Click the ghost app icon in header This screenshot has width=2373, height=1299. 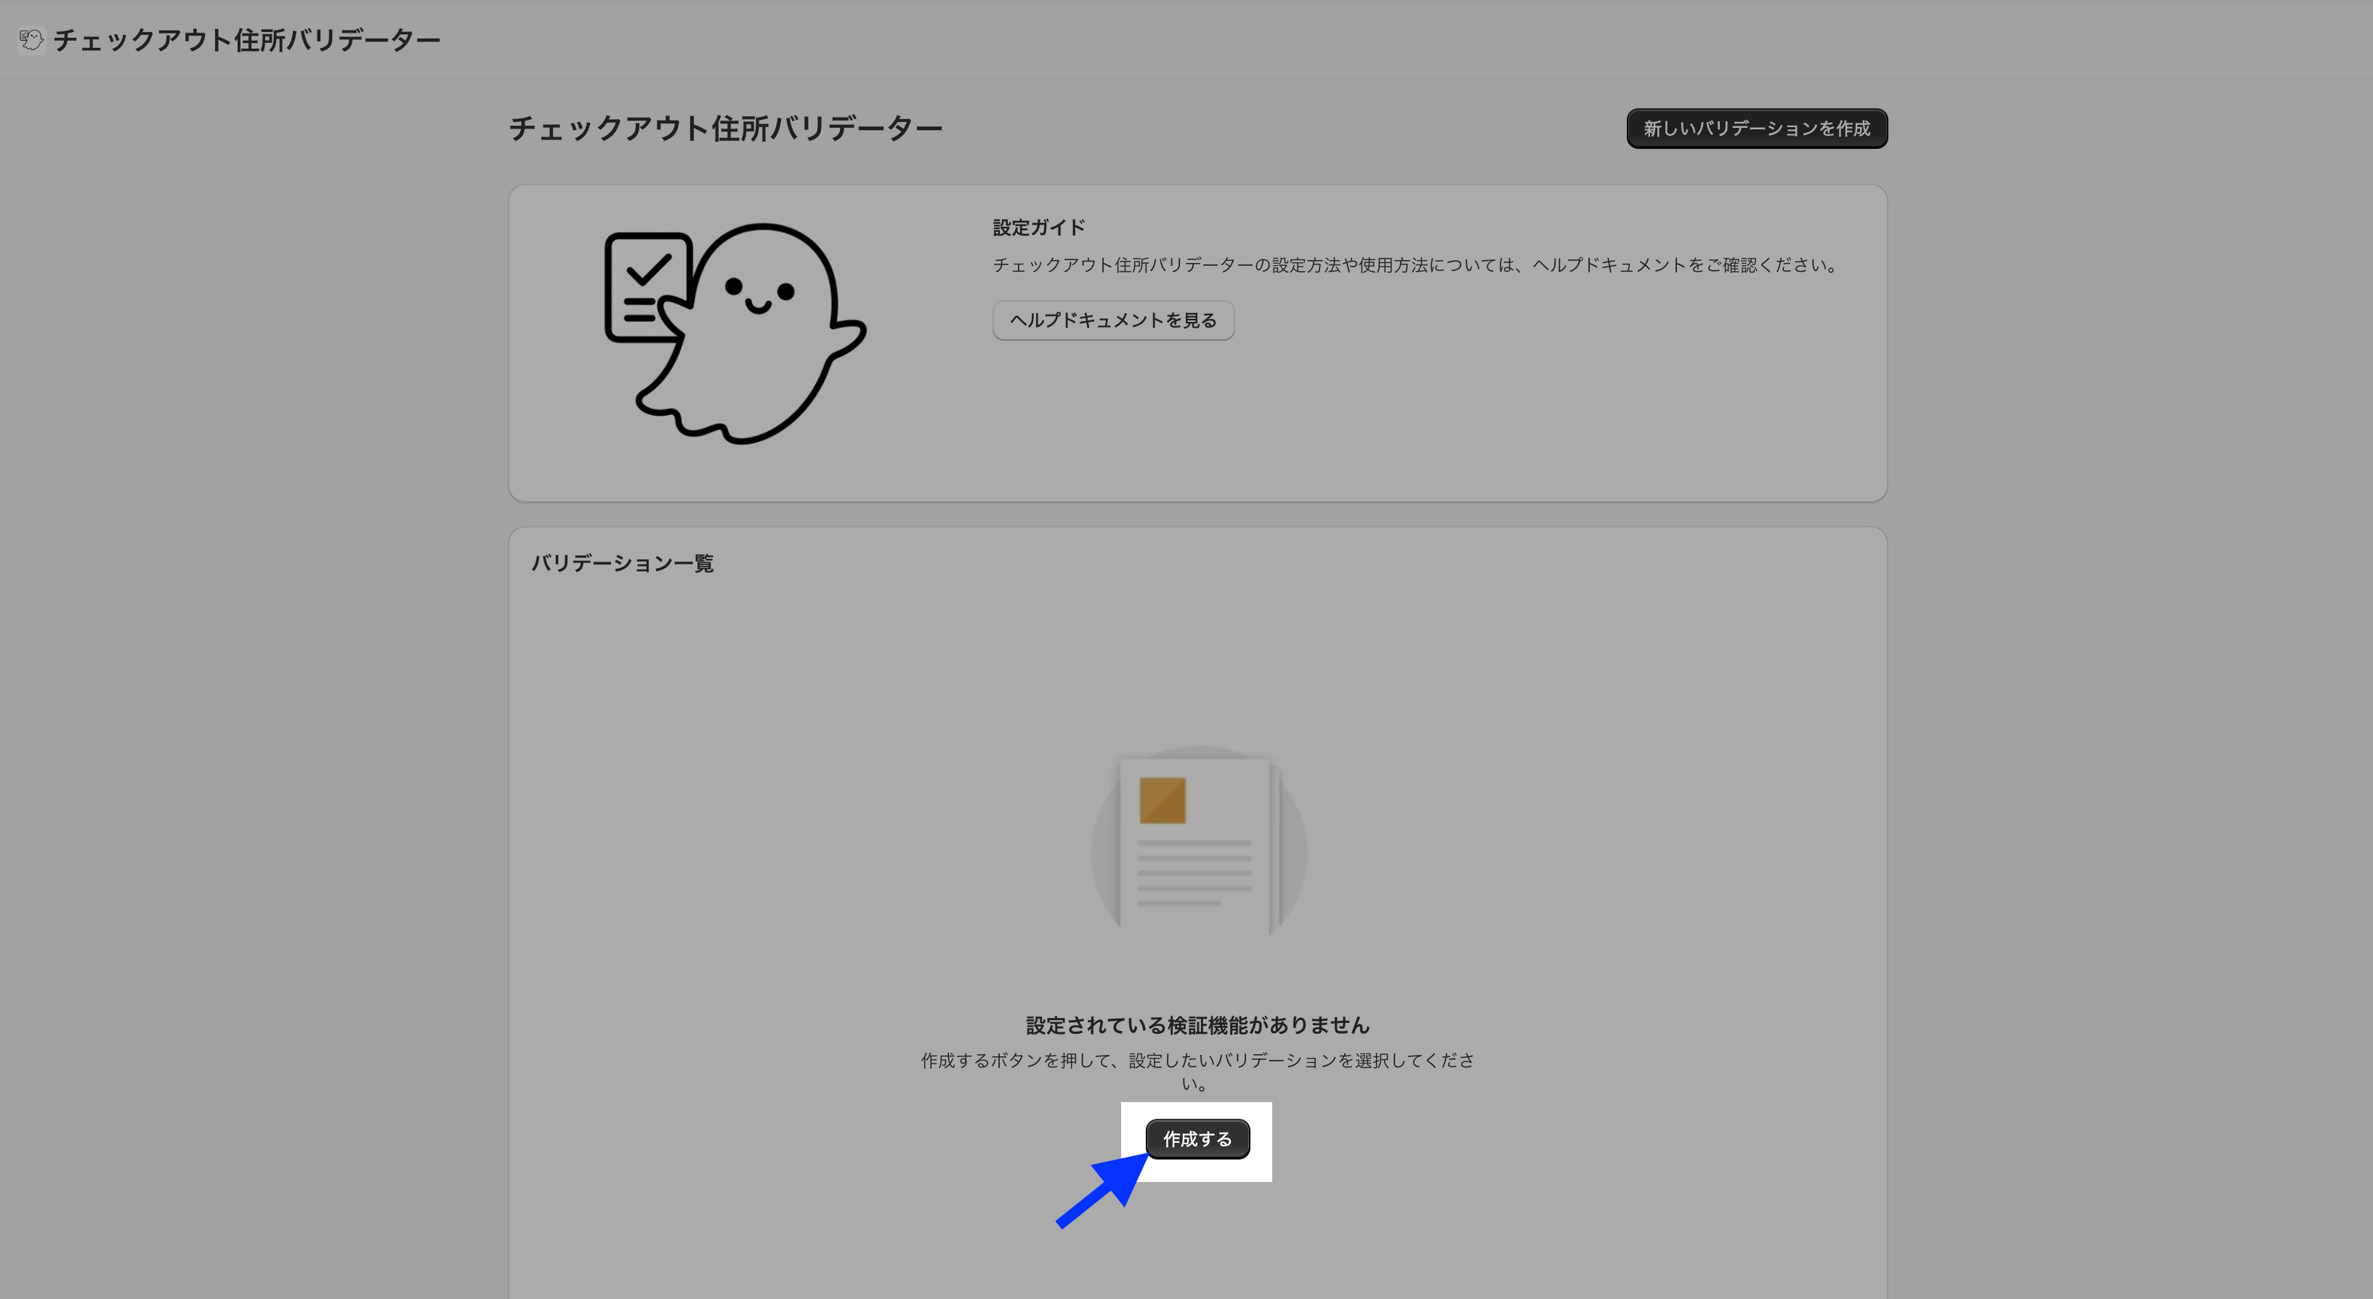pyautogui.click(x=31, y=40)
